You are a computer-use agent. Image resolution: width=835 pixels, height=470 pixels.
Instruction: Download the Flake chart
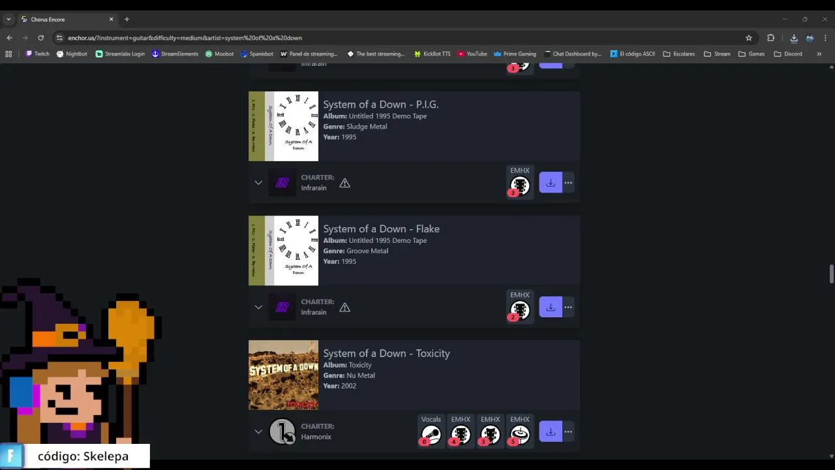click(x=551, y=307)
